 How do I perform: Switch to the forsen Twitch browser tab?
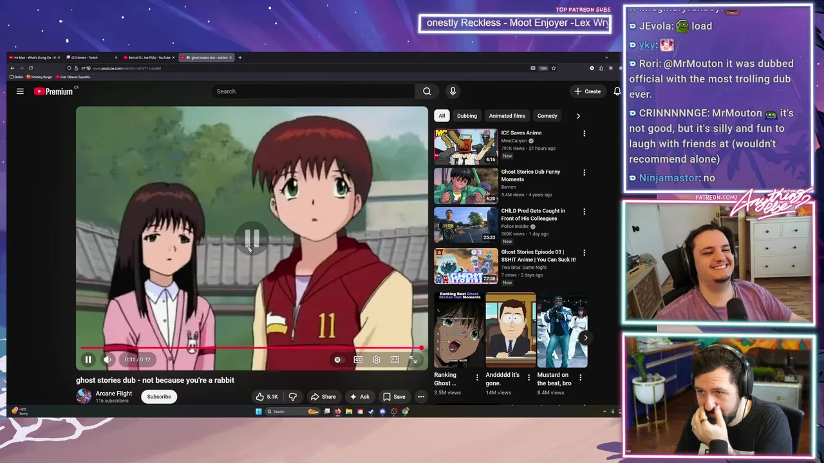pyautogui.click(x=92, y=58)
